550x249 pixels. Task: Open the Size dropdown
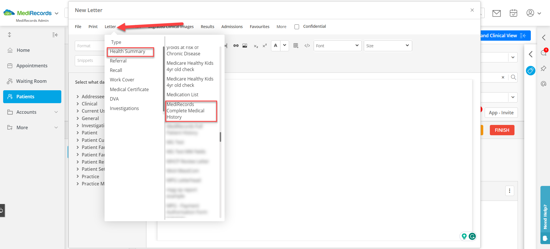click(388, 46)
